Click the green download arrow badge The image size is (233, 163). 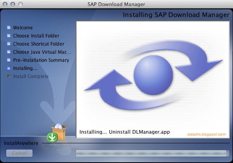tap(52, 137)
